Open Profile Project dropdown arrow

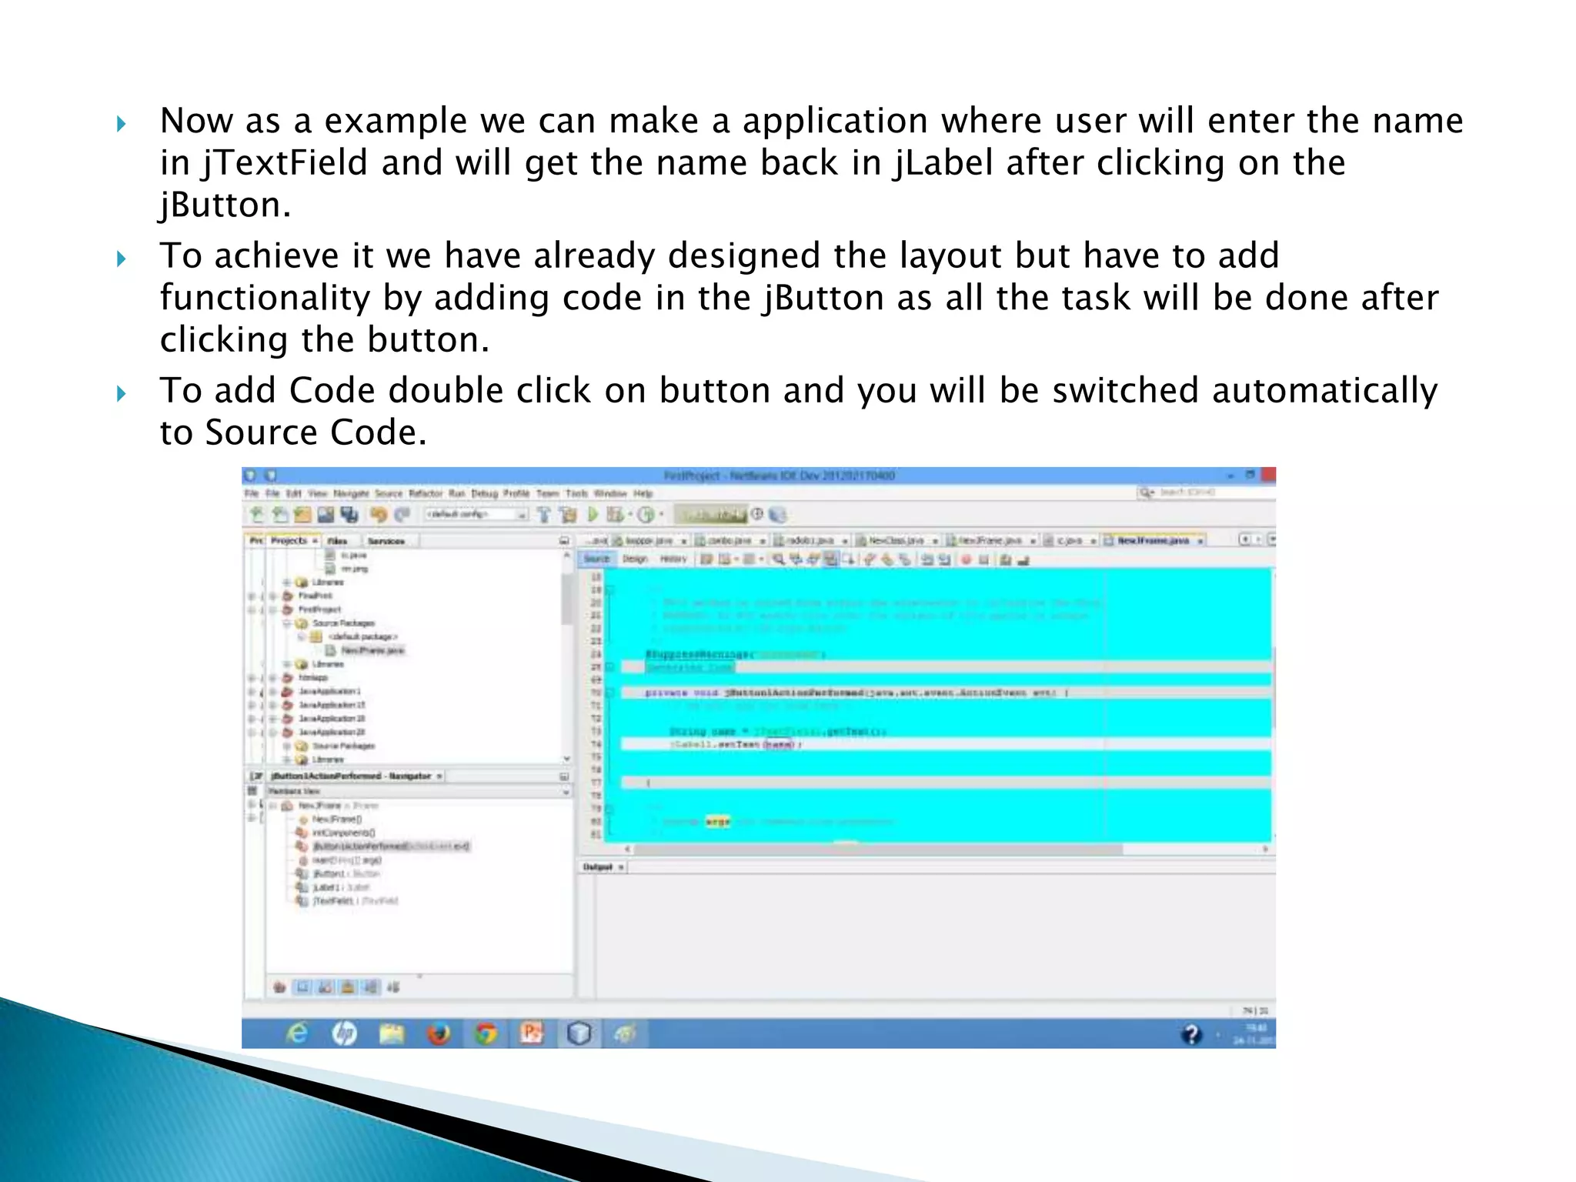(660, 514)
